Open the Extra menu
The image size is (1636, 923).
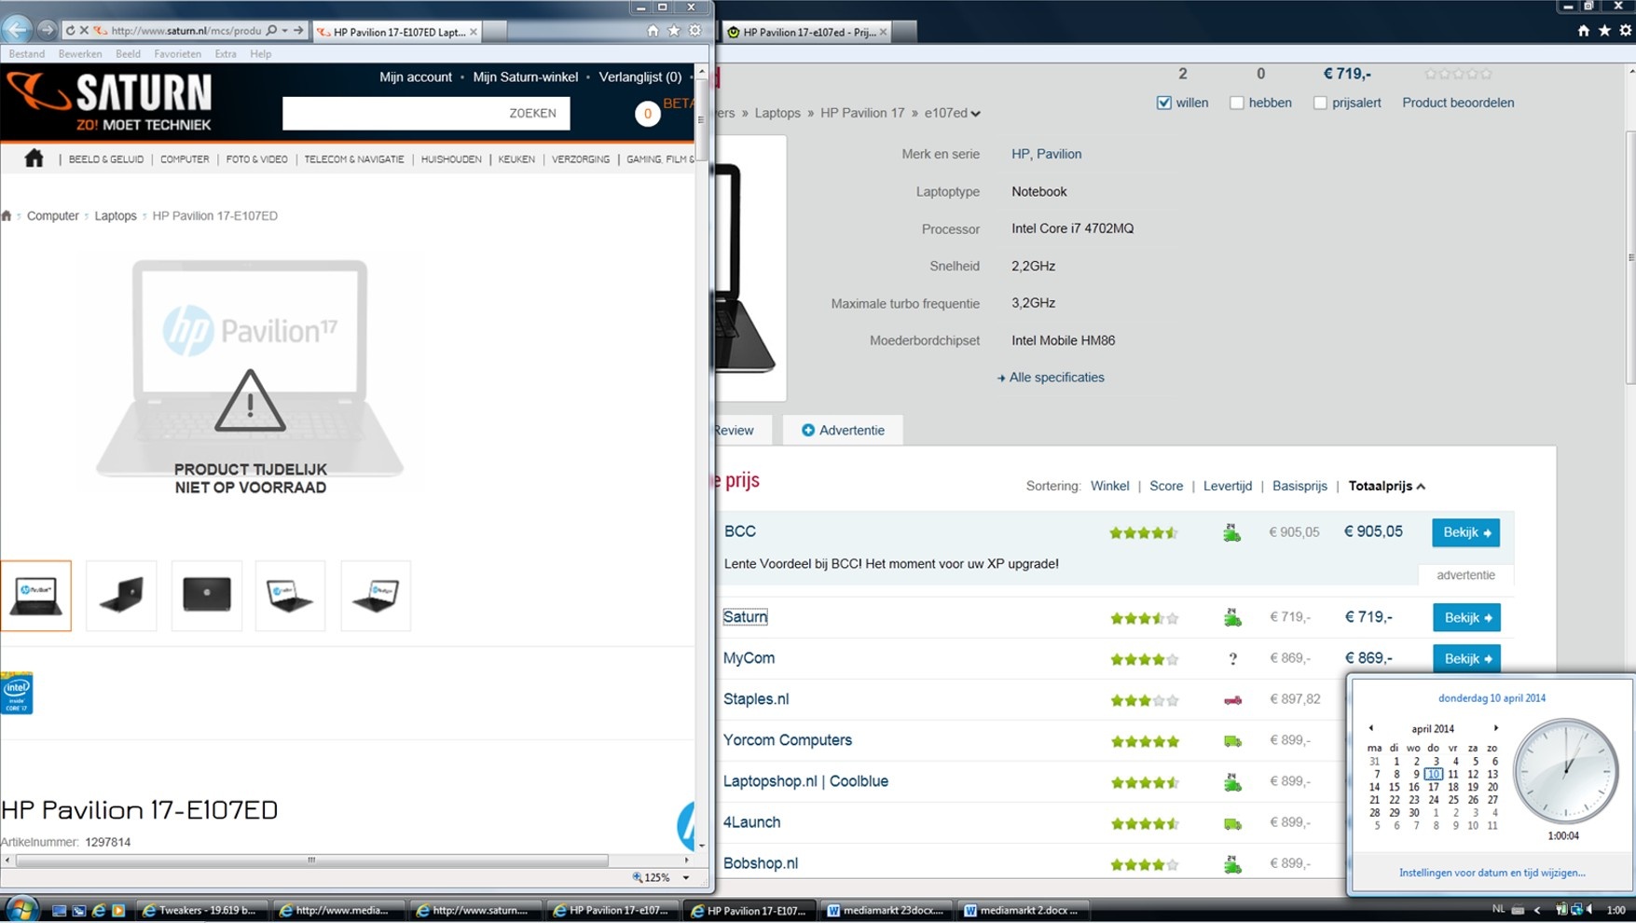tap(226, 54)
